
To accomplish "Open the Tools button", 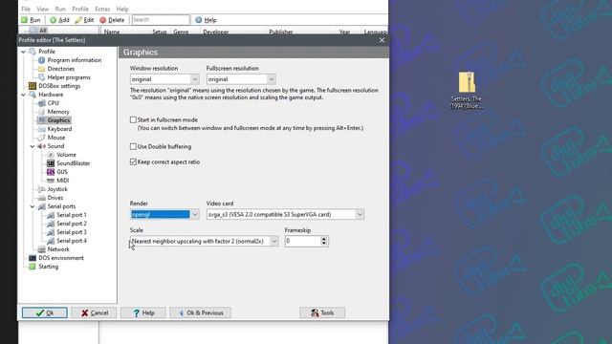I will point(322,312).
